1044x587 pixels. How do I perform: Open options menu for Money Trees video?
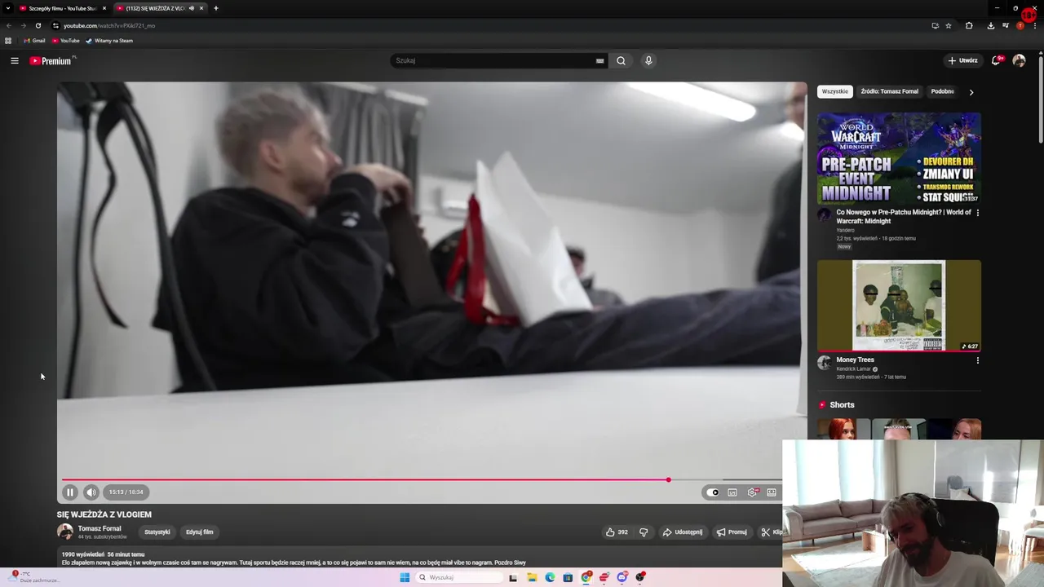[x=977, y=360]
